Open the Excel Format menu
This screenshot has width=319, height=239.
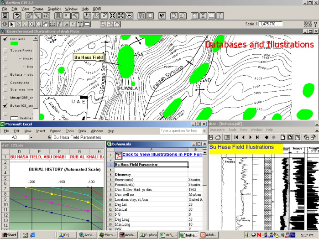(x=55, y=131)
